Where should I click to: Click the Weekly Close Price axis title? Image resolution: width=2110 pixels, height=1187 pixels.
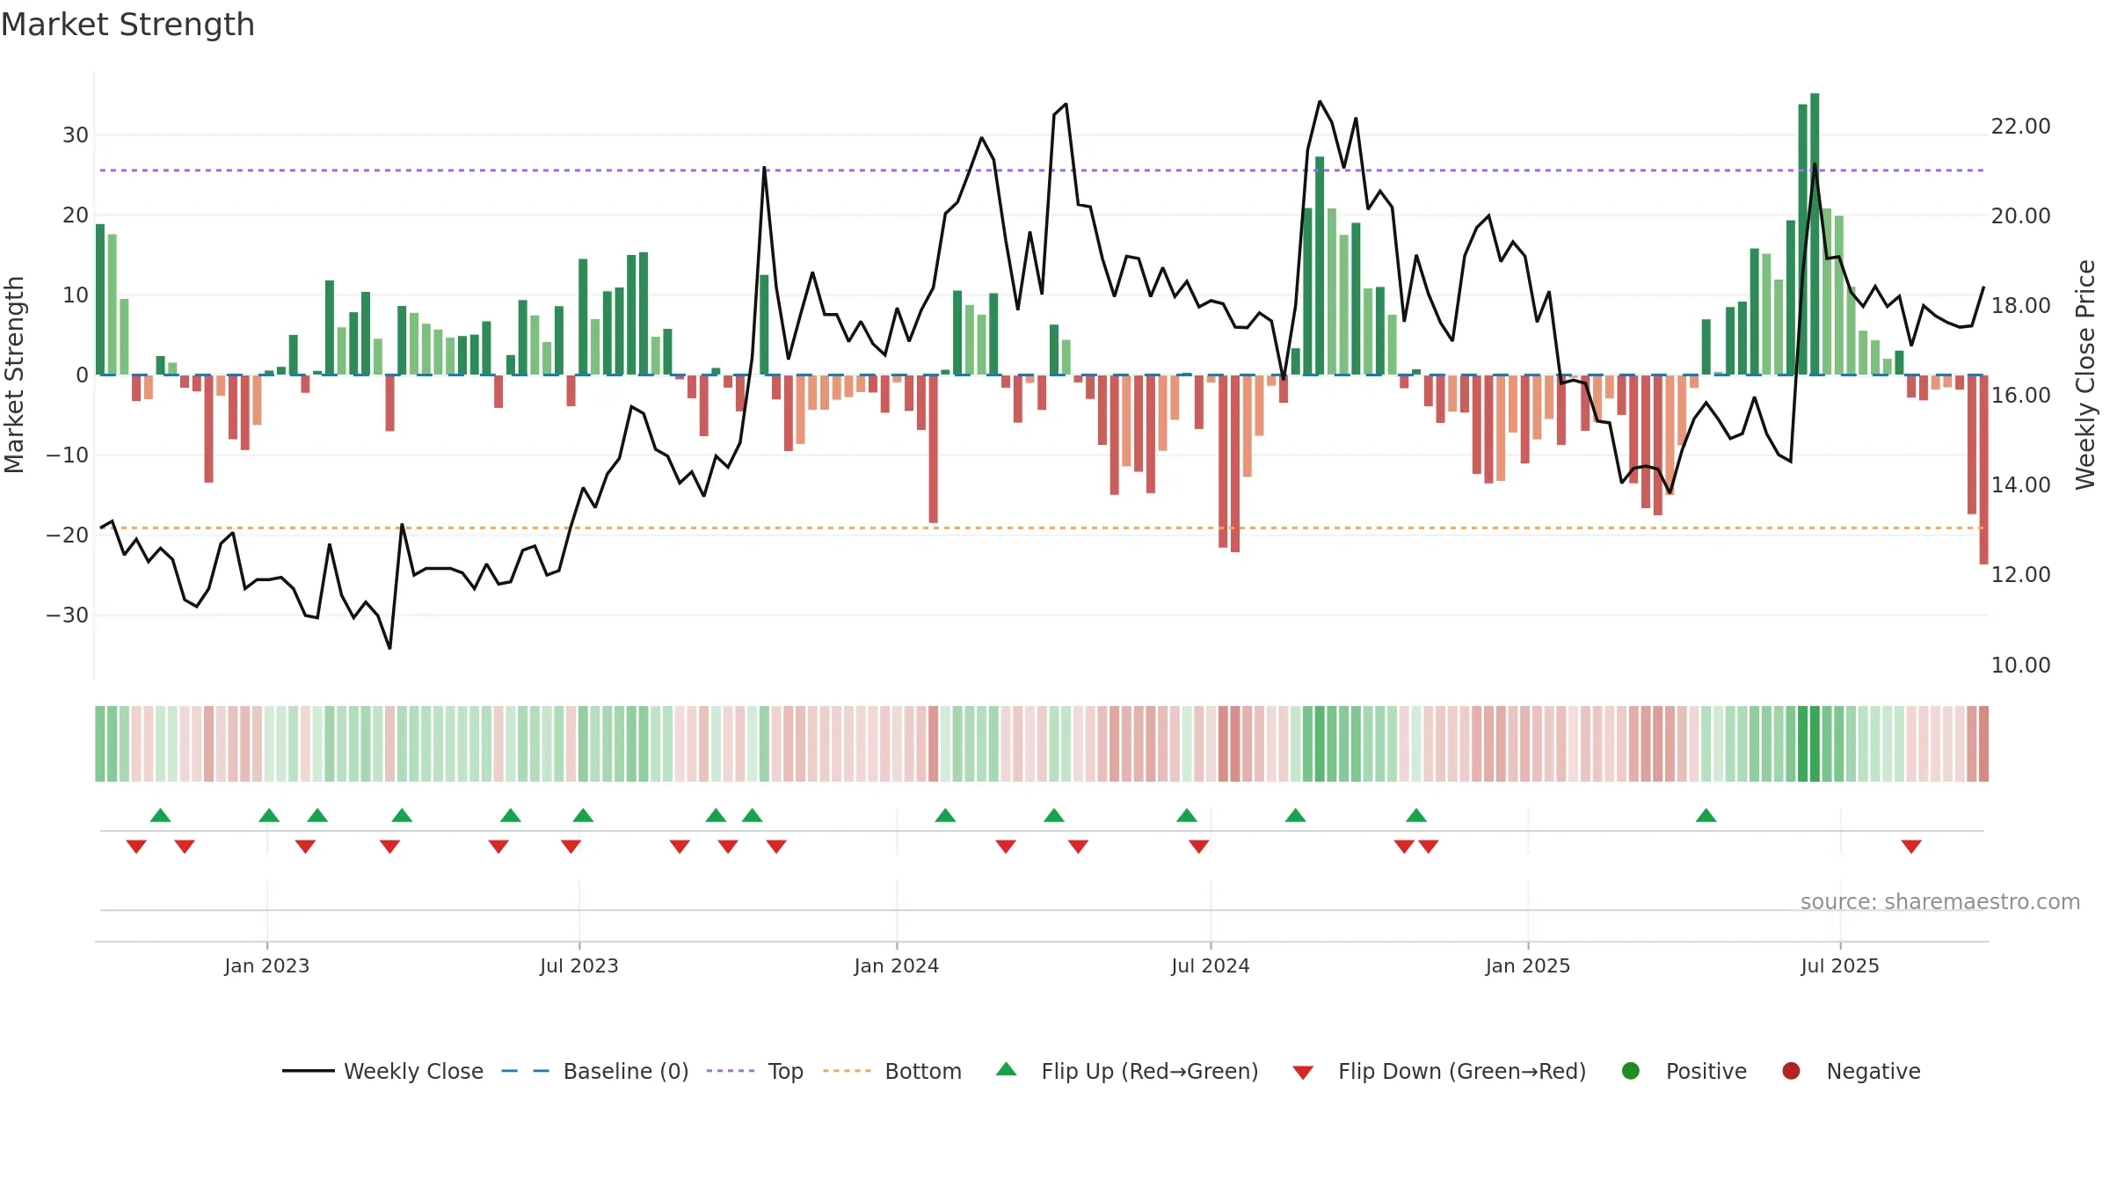tap(2085, 375)
